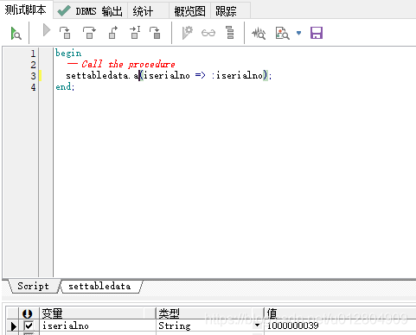
Task: Click the iserialno variable name cell
Action: [x=98, y=326]
